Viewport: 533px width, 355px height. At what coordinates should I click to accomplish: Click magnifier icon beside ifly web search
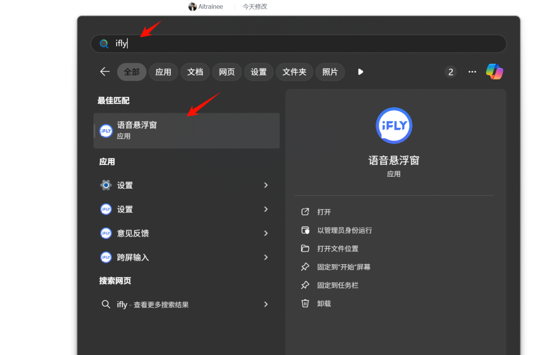pyautogui.click(x=106, y=304)
